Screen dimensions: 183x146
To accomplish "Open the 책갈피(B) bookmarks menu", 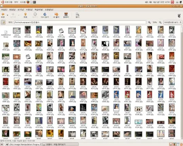I will point(39,10).
